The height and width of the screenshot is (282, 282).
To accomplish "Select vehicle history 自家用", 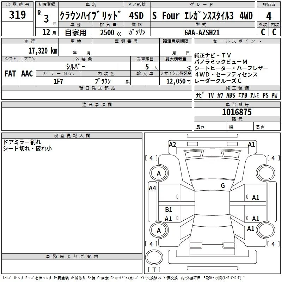I will (x=75, y=32).
